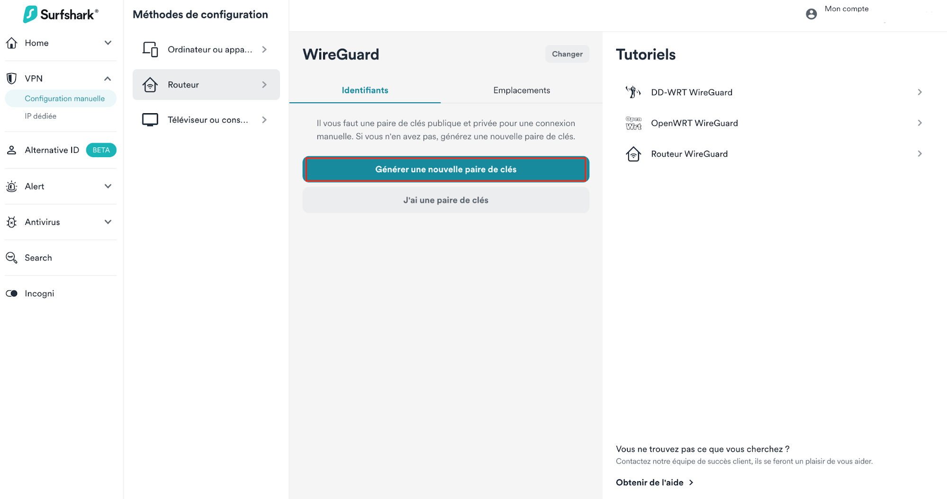Open the DD-WRT WireGuard tutorial
Image resolution: width=947 pixels, height=499 pixels.
[x=774, y=92]
